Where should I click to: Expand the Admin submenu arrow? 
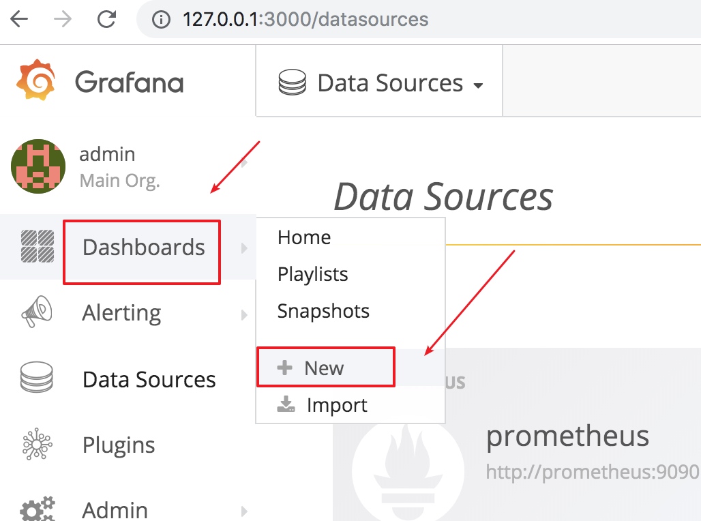[244, 511]
